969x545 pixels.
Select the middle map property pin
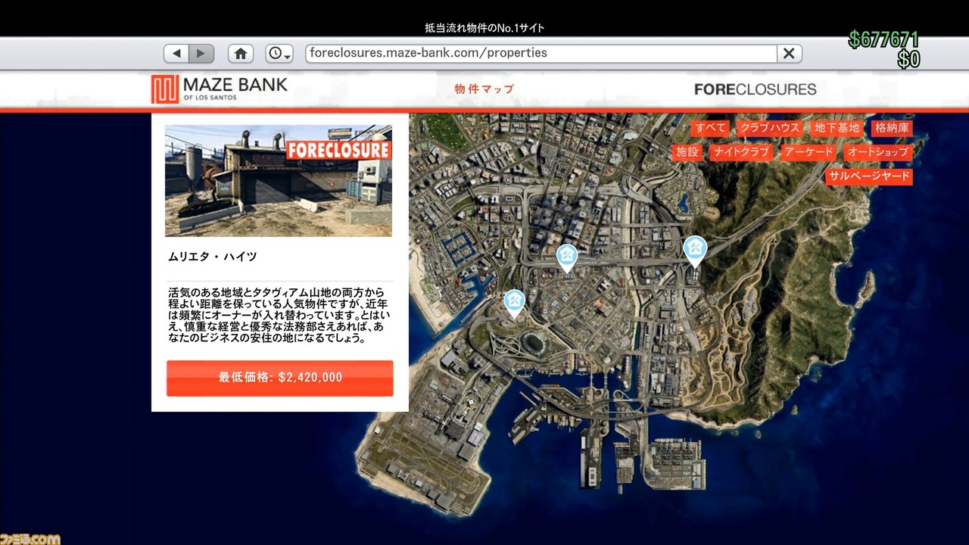click(566, 257)
